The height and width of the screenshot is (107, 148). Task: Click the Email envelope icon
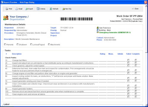pos(17,9)
